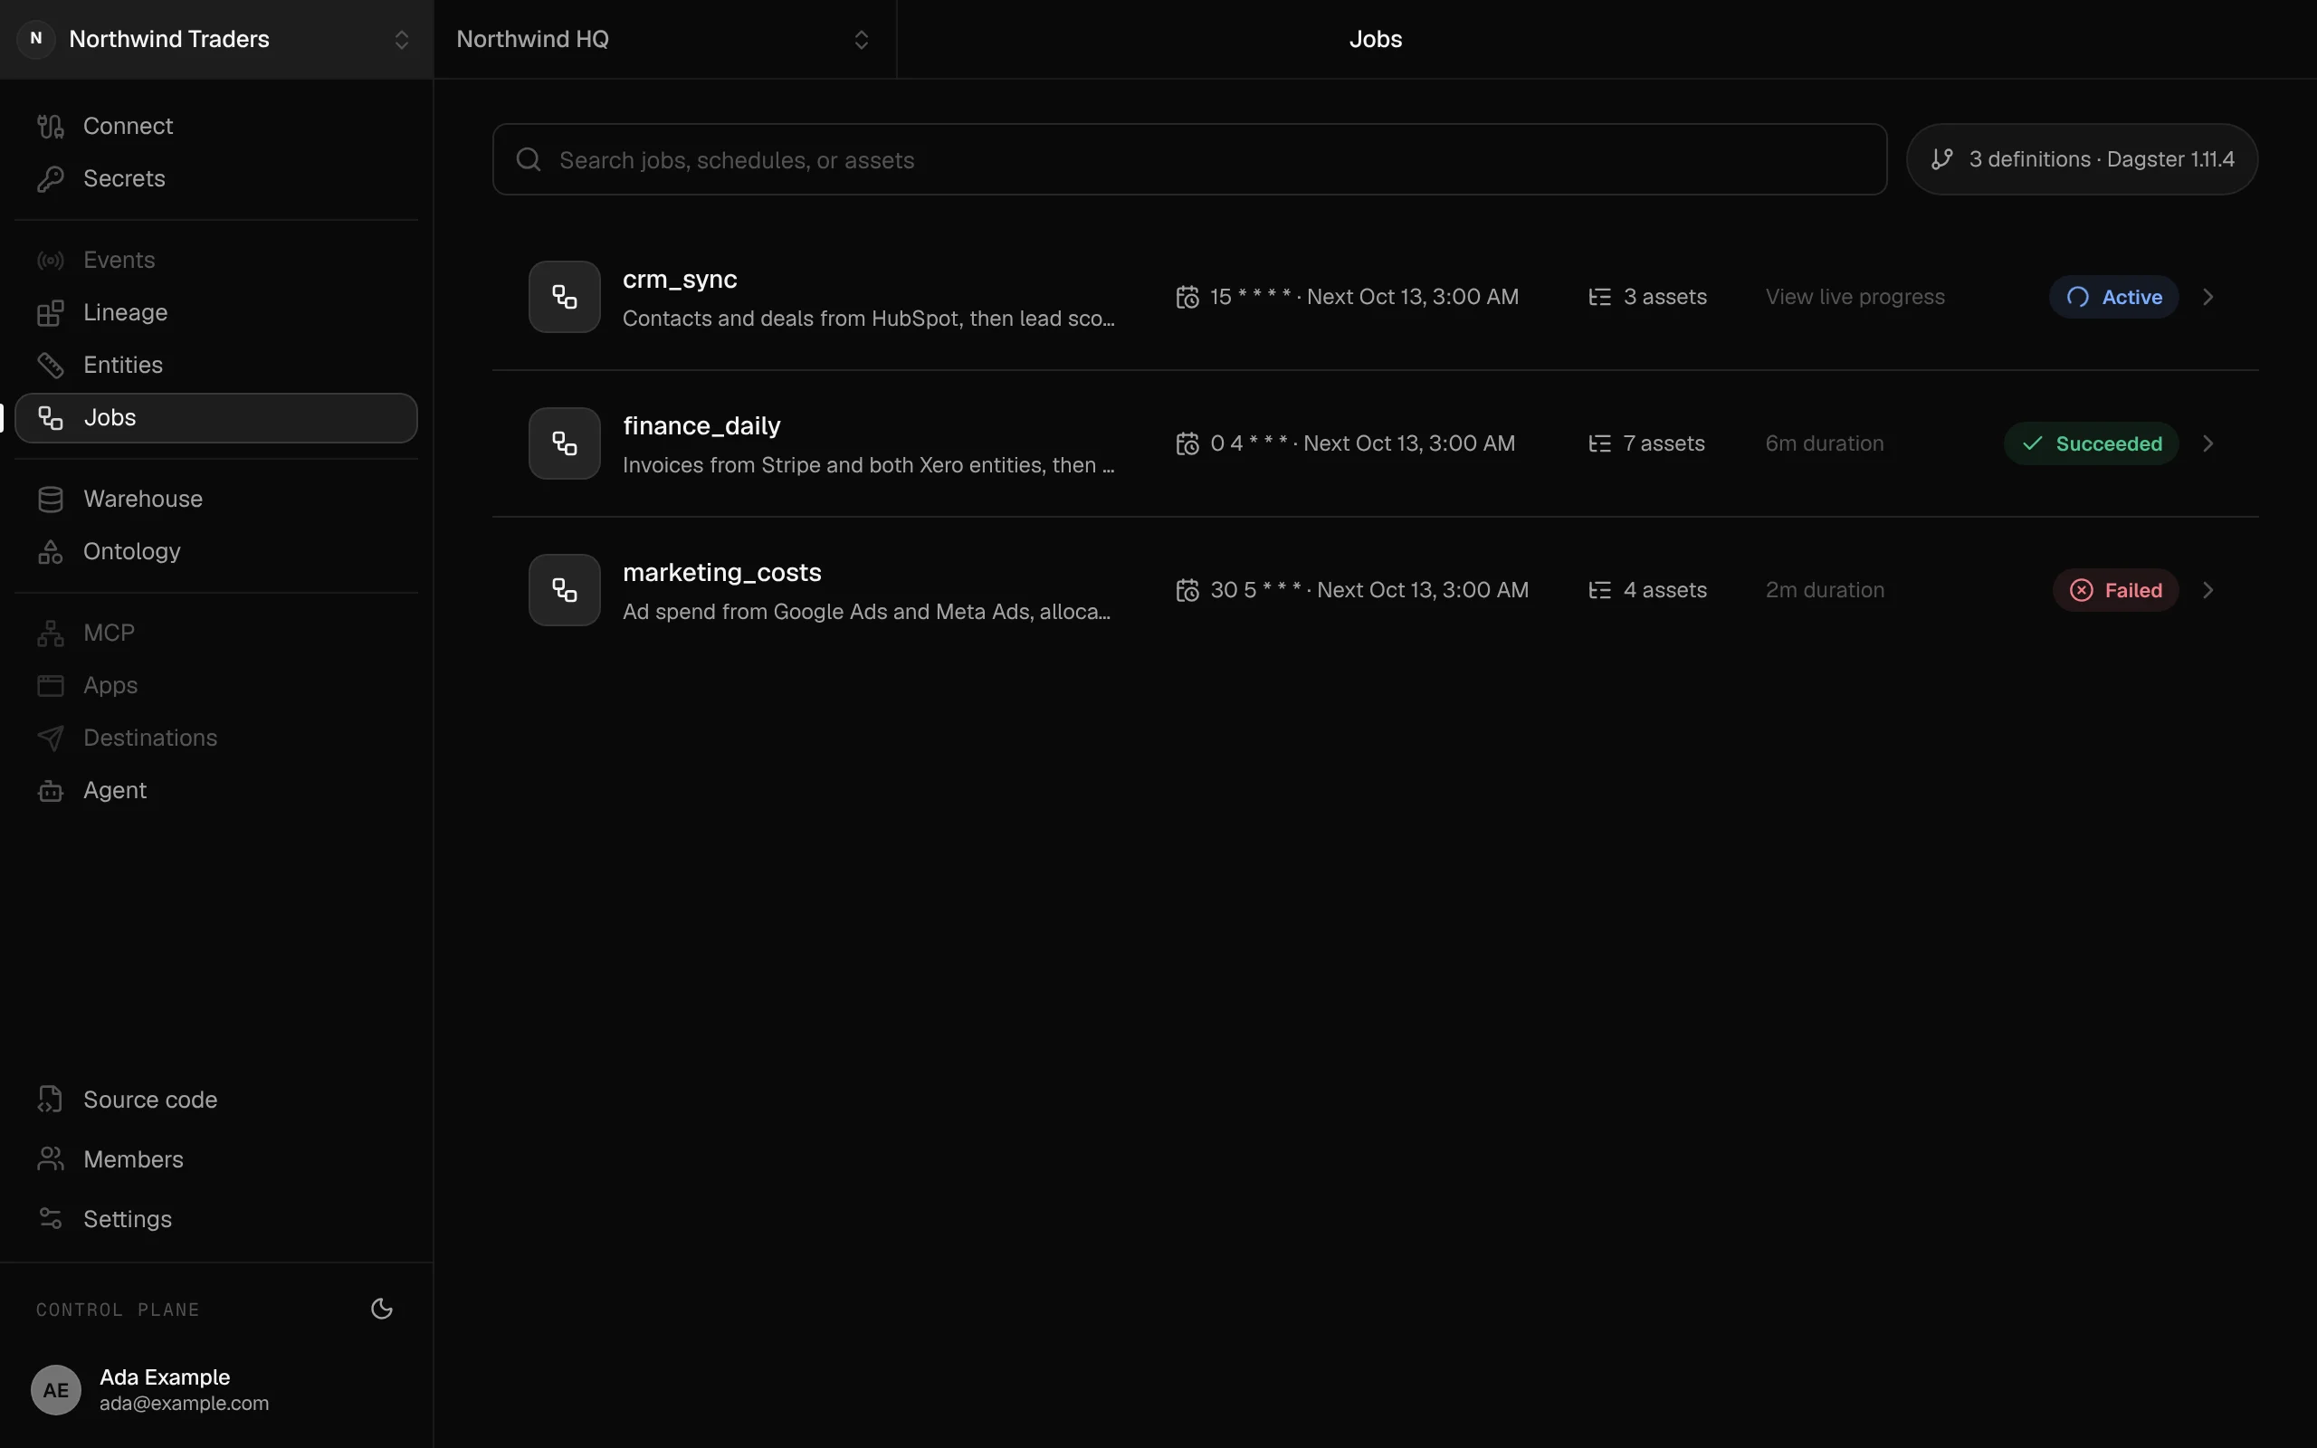The height and width of the screenshot is (1448, 2317).
Task: Click the Active status badge
Action: pyautogui.click(x=2113, y=298)
